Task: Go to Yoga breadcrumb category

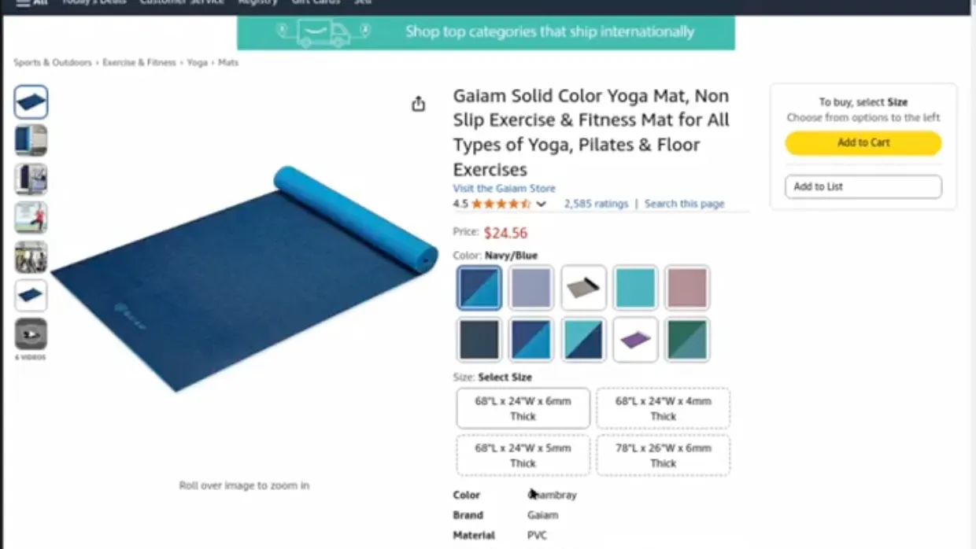Action: pyautogui.click(x=197, y=62)
